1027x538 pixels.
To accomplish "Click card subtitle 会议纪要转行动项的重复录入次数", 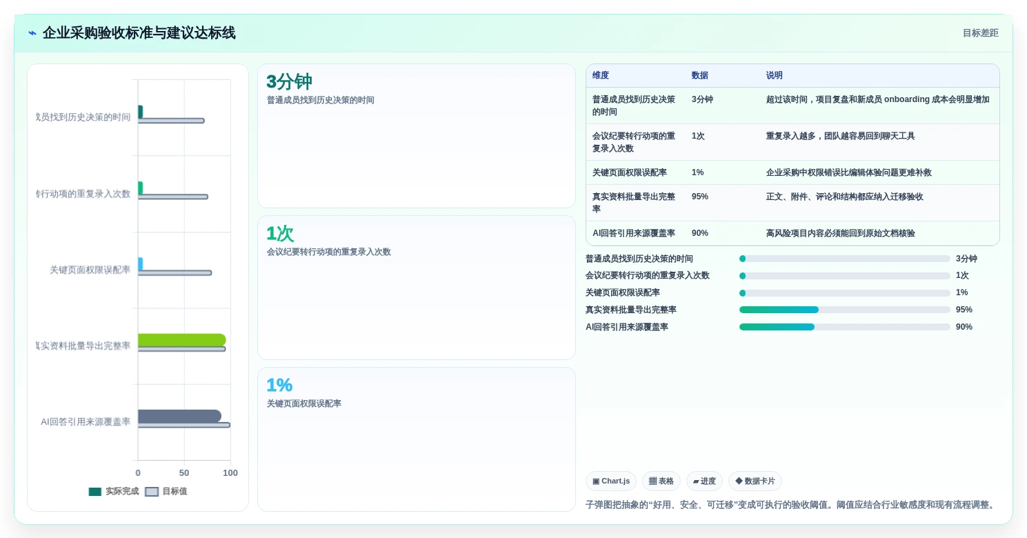I will pyautogui.click(x=329, y=252).
